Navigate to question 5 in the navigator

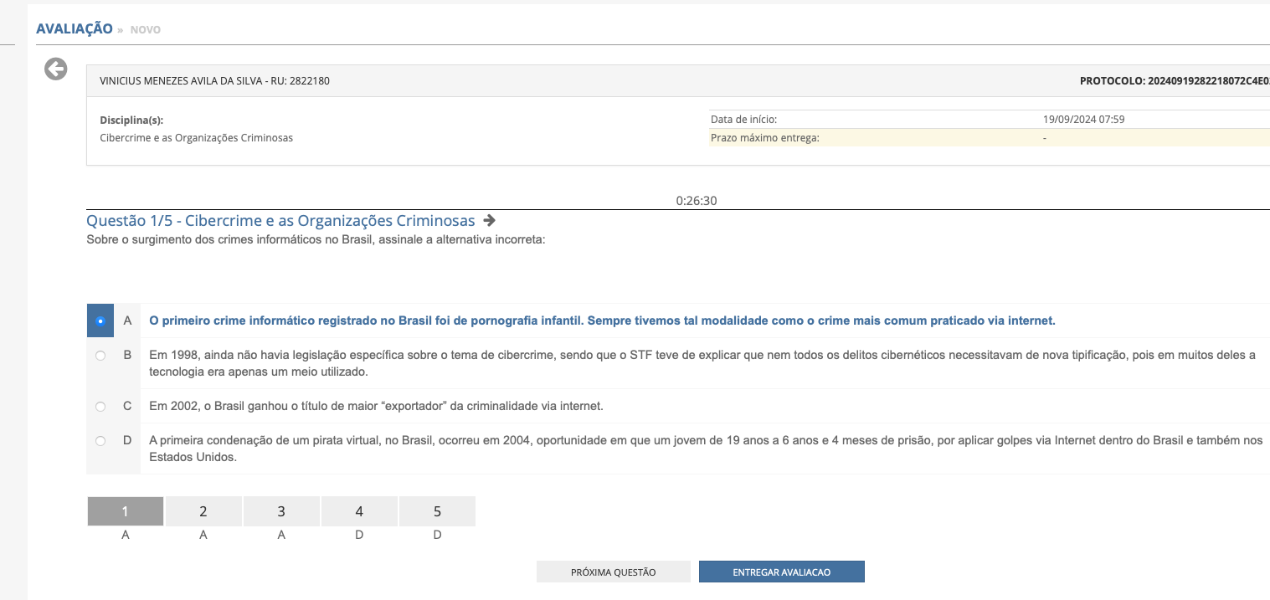pos(437,511)
